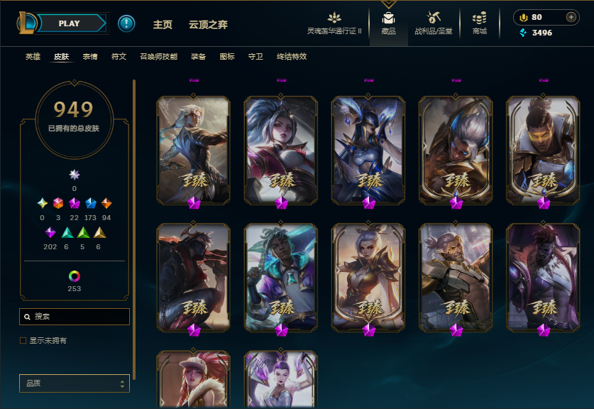Click the 搜索 search input field
The height and width of the screenshot is (409, 594).
(75, 317)
